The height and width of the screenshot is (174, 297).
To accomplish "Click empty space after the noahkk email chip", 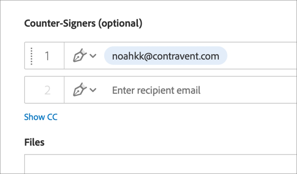I will (261, 56).
